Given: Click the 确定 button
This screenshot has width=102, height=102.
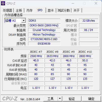Looking at the screenshot, I should click(x=91, y=99).
